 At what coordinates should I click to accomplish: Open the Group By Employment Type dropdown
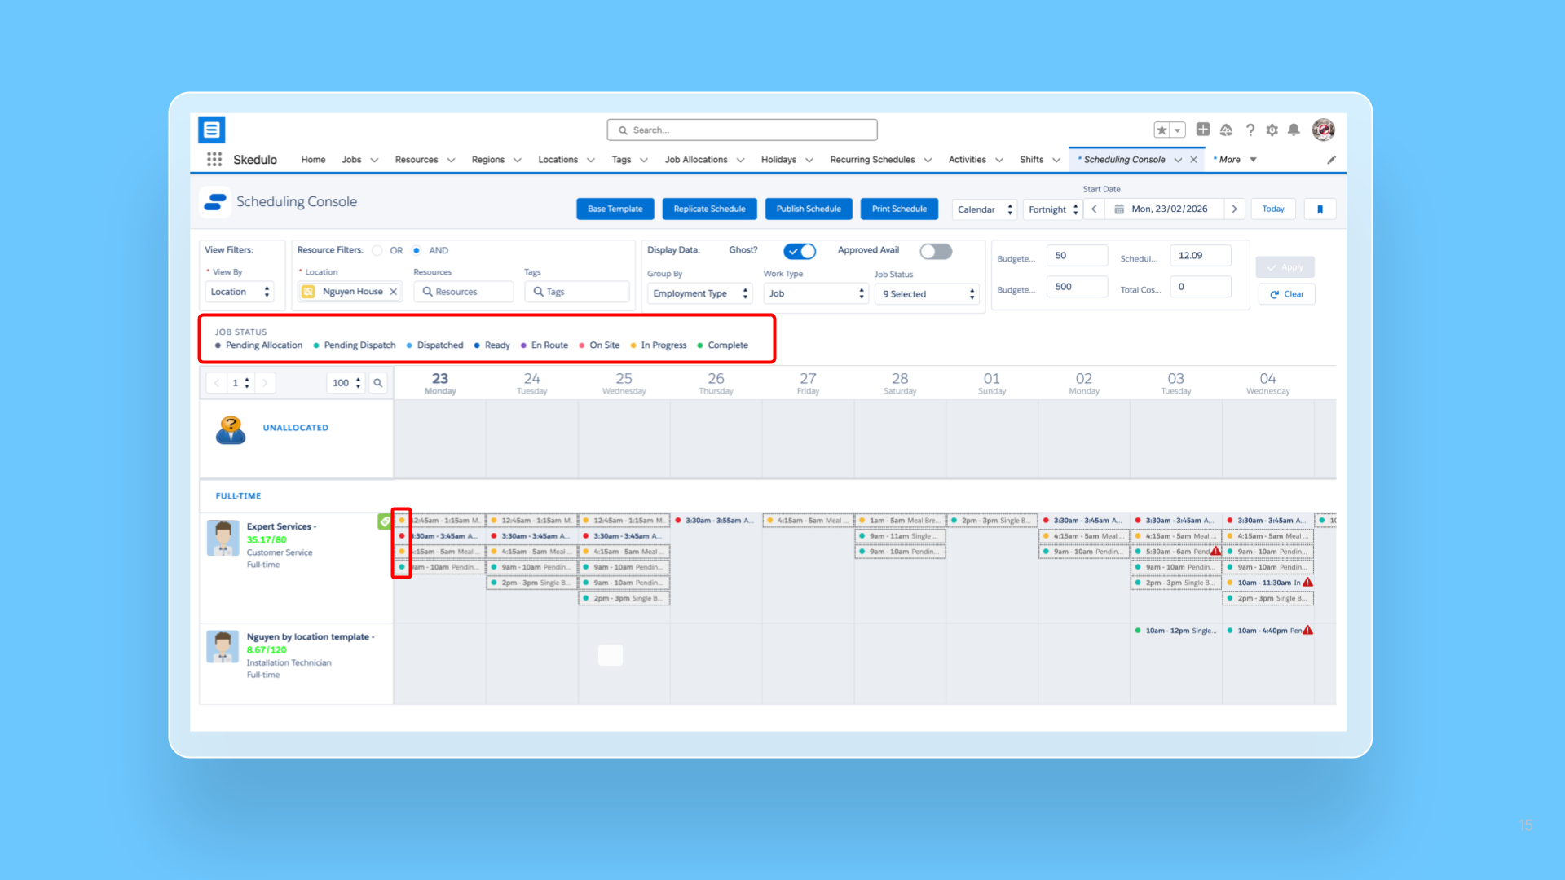pyautogui.click(x=699, y=293)
